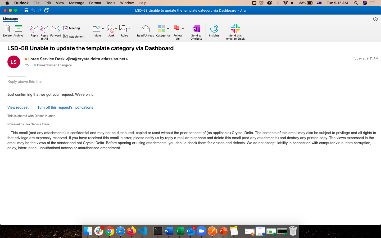Click the Categorise color squares icon

[162, 29]
